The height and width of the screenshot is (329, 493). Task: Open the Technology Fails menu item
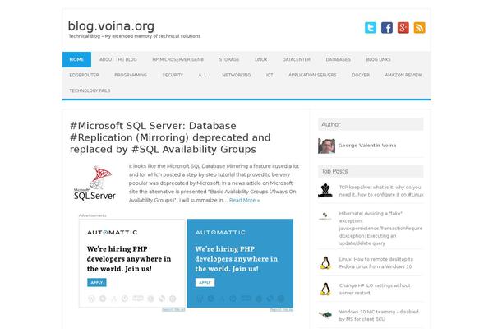(x=89, y=90)
